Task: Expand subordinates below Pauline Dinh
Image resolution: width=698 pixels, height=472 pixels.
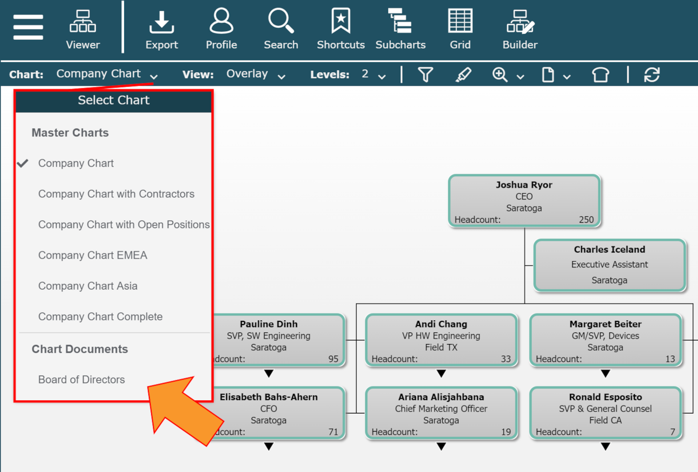Action: [x=268, y=373]
